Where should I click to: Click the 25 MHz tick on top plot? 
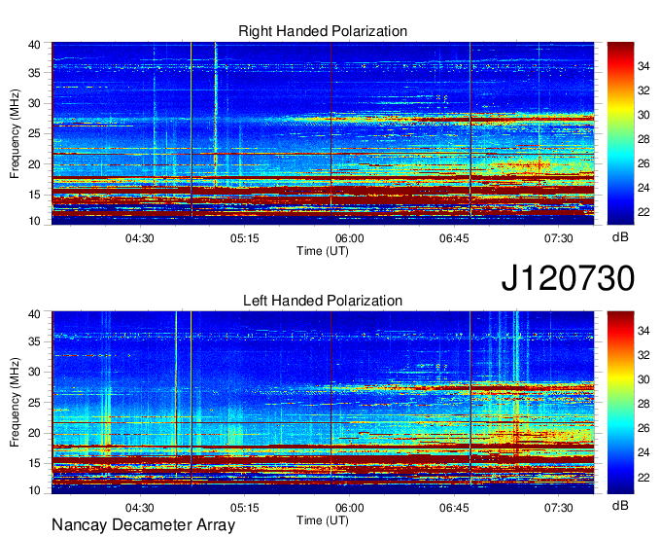pyautogui.click(x=34, y=133)
